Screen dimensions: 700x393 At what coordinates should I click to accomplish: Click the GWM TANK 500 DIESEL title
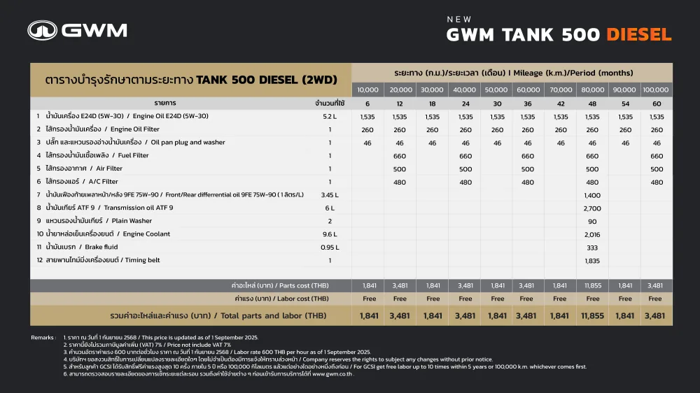click(x=559, y=34)
